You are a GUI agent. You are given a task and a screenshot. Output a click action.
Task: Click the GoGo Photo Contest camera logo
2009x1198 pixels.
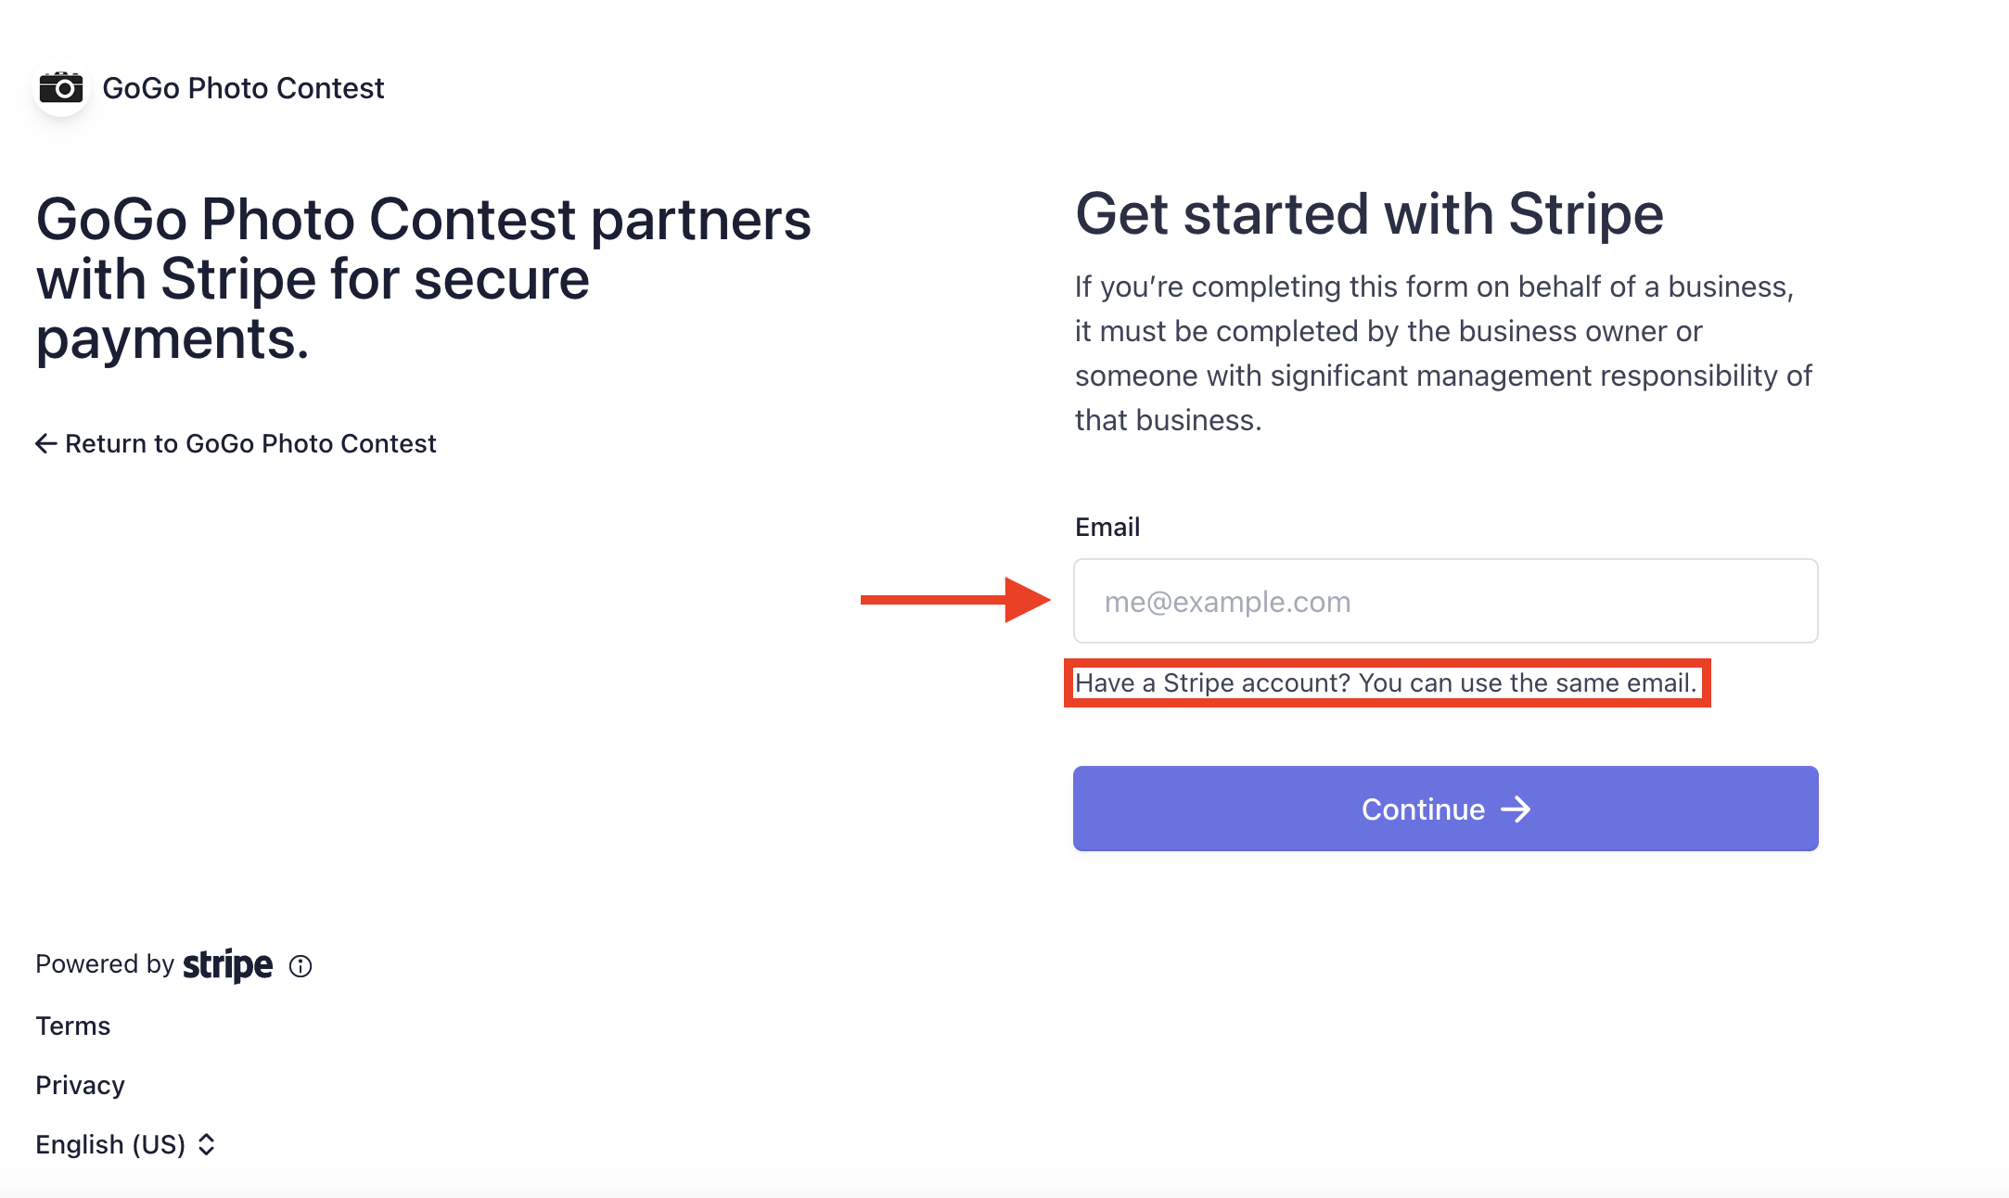click(x=61, y=88)
